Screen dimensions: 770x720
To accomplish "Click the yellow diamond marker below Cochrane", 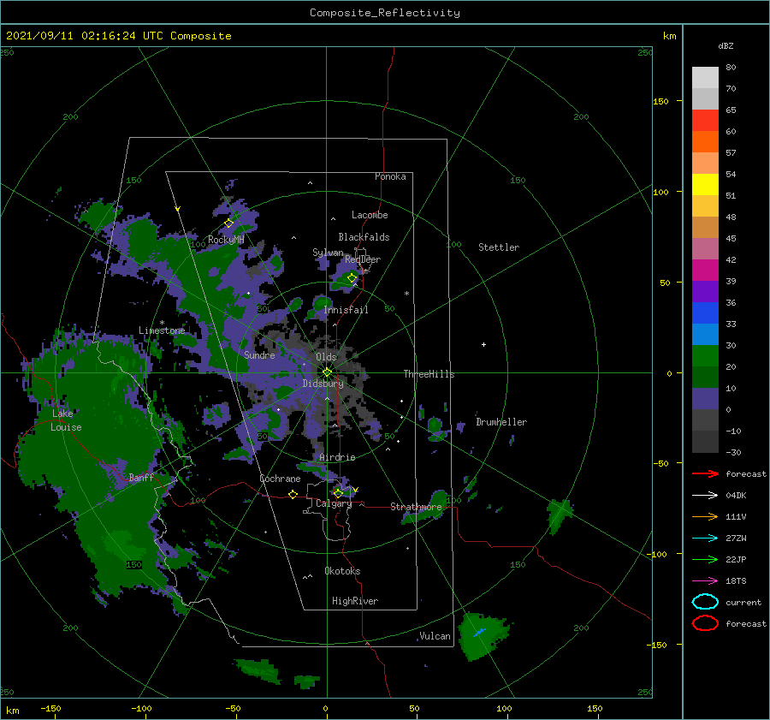I will (293, 495).
